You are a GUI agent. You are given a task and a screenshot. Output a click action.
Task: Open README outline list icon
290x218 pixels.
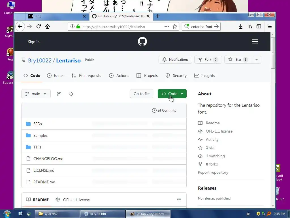click(179, 200)
